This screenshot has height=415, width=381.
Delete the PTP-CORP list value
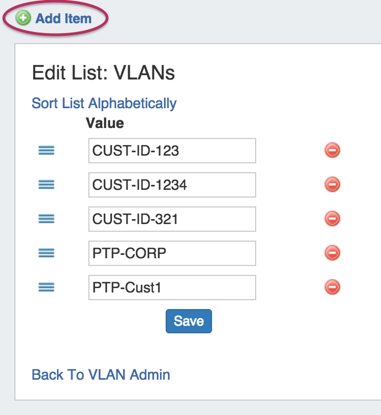click(332, 253)
